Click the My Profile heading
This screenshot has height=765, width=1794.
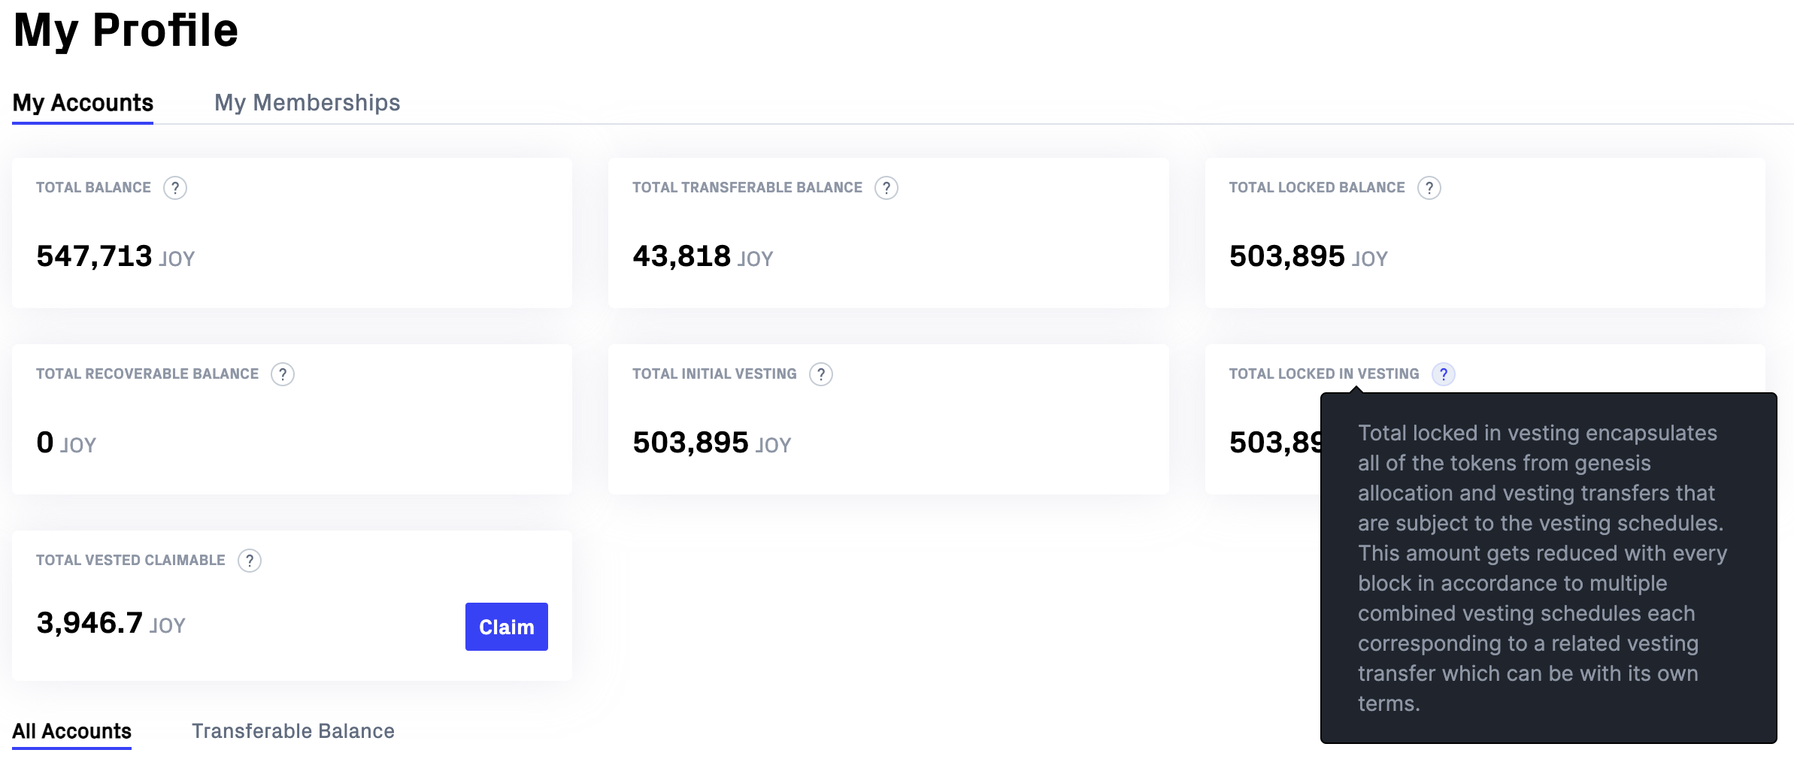tap(126, 30)
